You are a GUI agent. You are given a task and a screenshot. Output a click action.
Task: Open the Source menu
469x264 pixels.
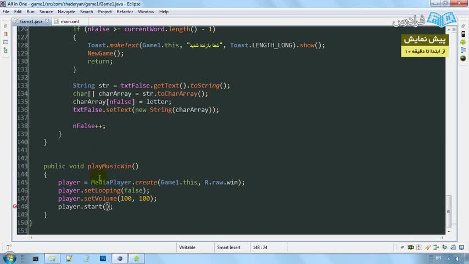(x=46, y=12)
